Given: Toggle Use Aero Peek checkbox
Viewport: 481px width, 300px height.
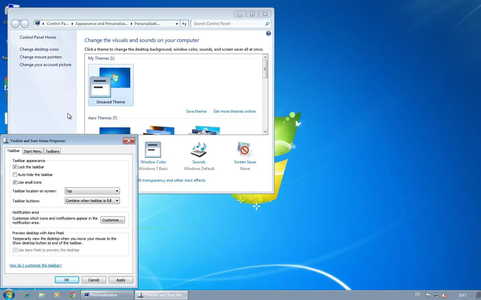Looking at the screenshot, I should click(15, 250).
